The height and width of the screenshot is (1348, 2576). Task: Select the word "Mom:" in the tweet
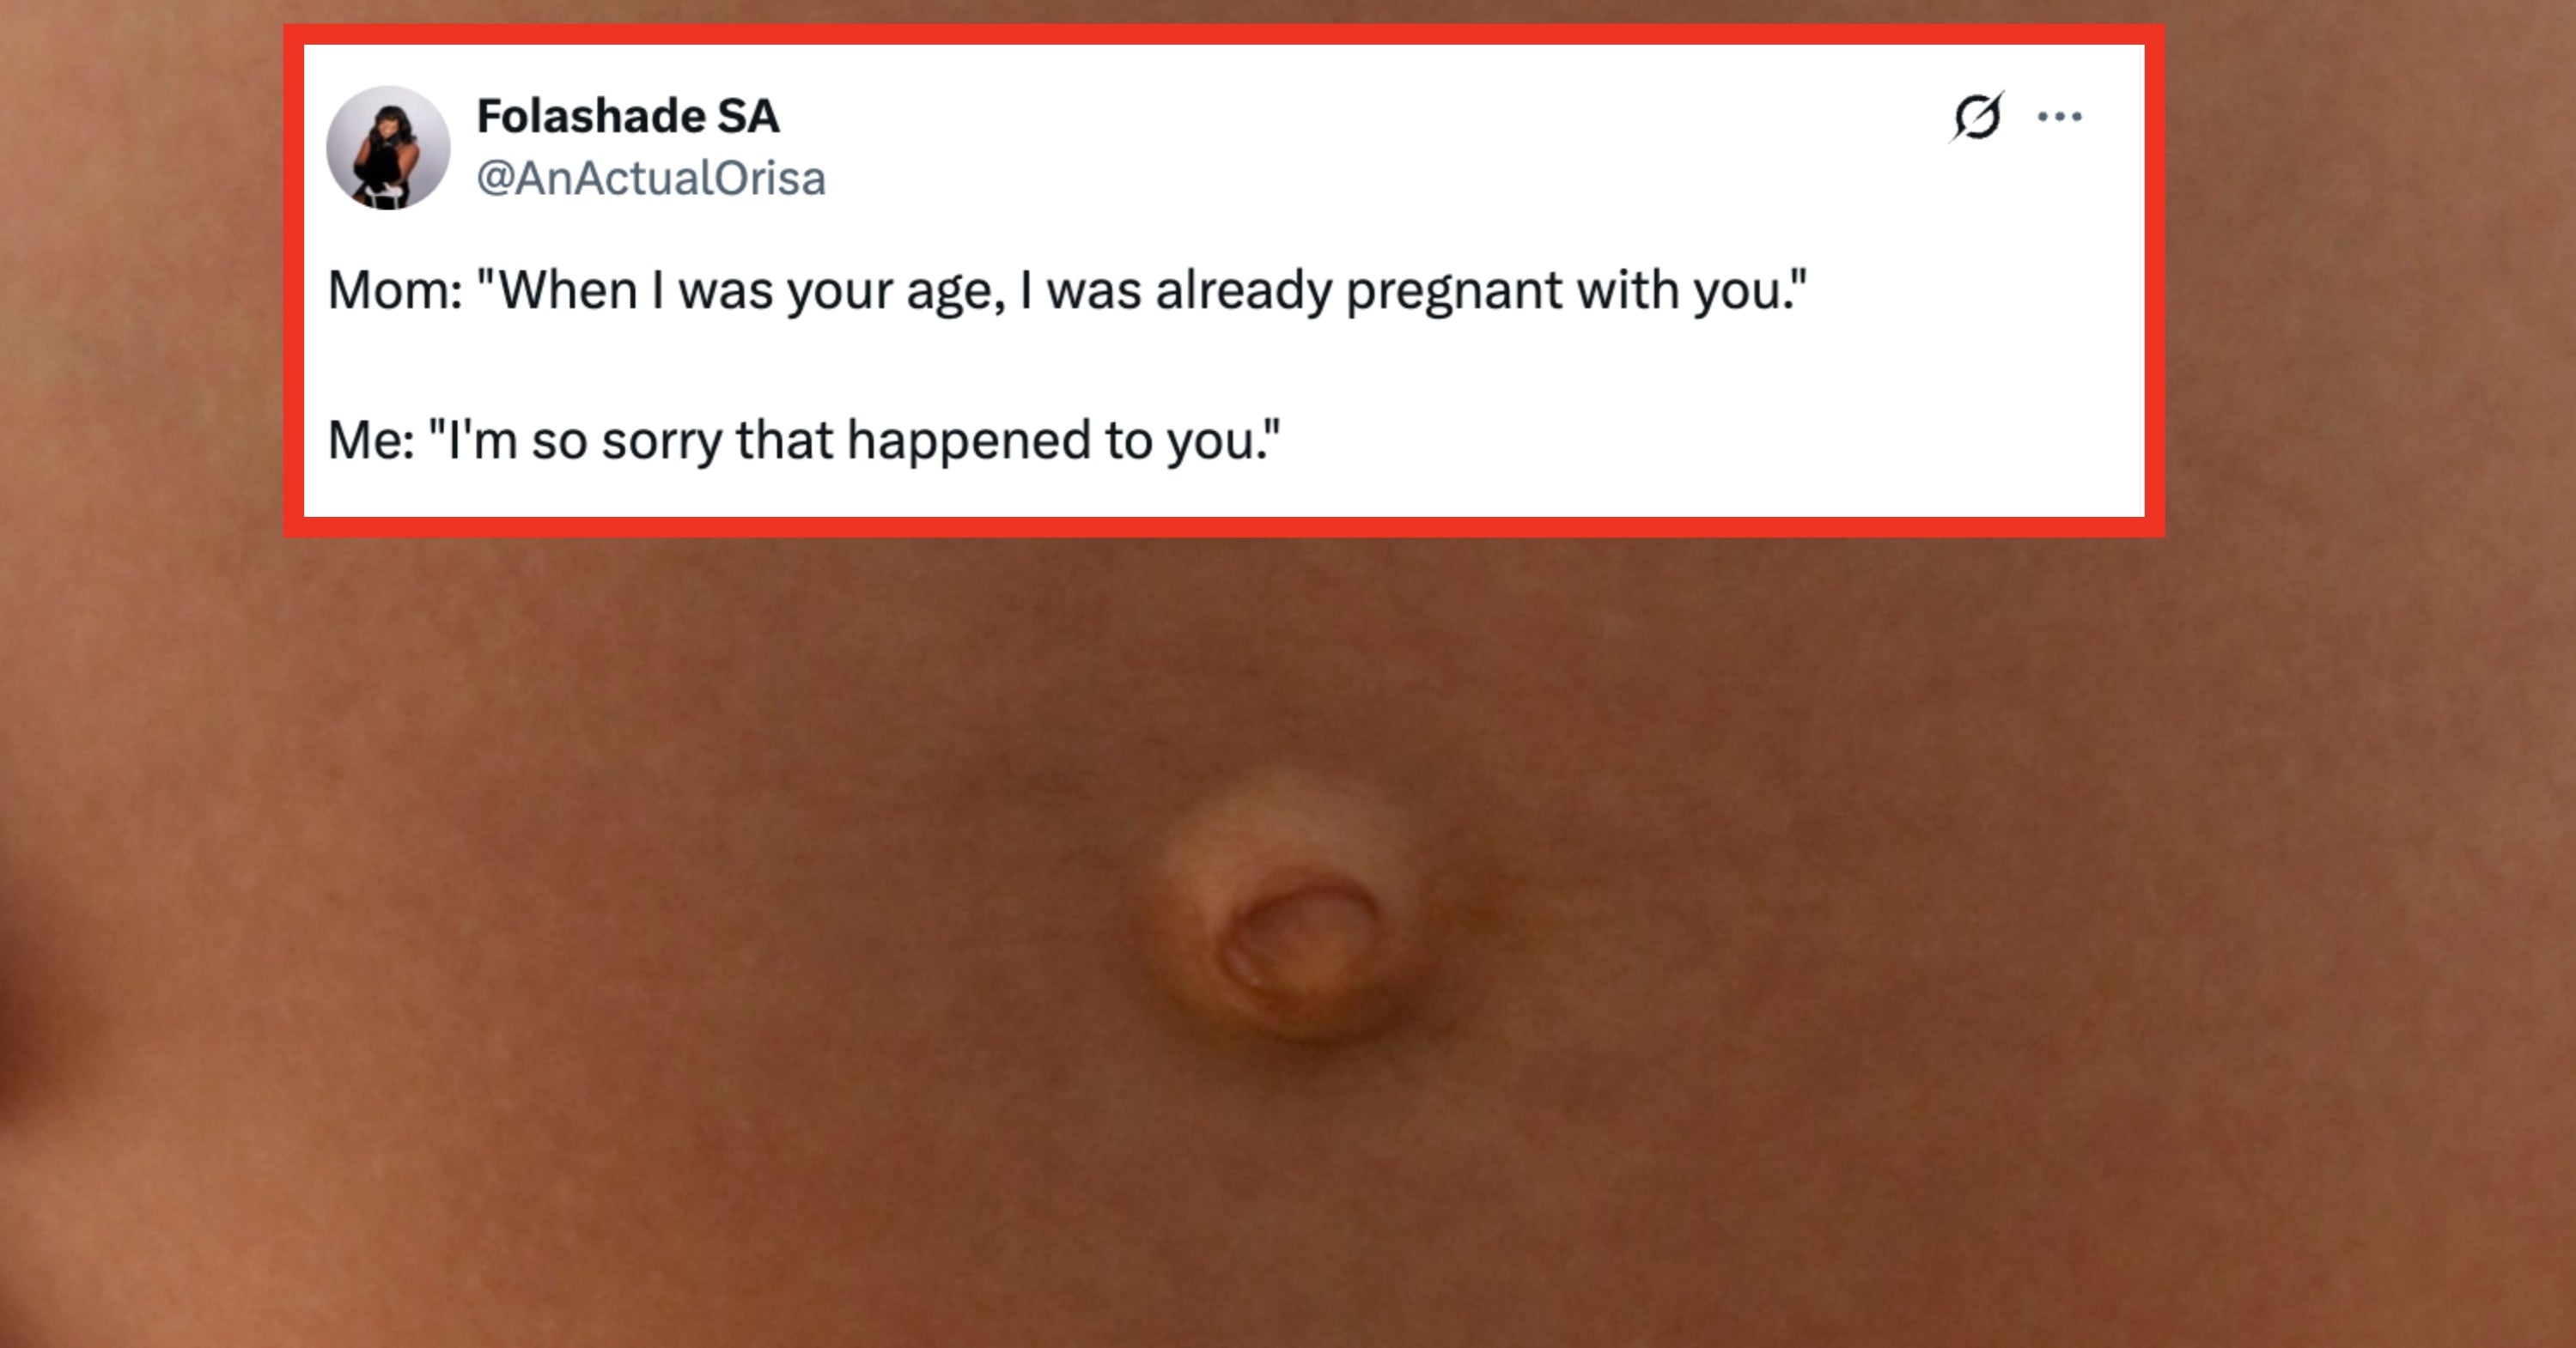(395, 292)
